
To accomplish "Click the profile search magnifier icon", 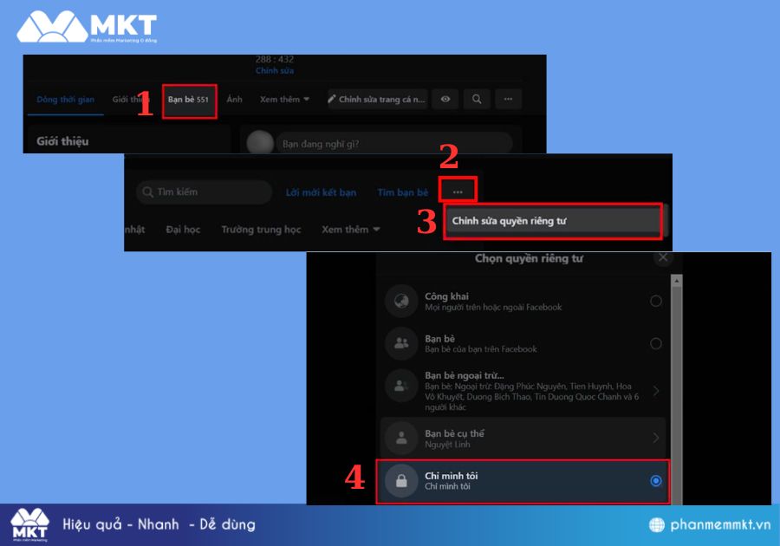I will (477, 100).
